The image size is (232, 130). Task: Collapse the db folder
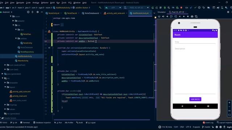click(13, 25)
